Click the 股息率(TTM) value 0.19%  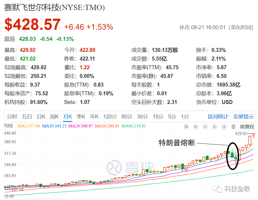[x=106, y=94]
